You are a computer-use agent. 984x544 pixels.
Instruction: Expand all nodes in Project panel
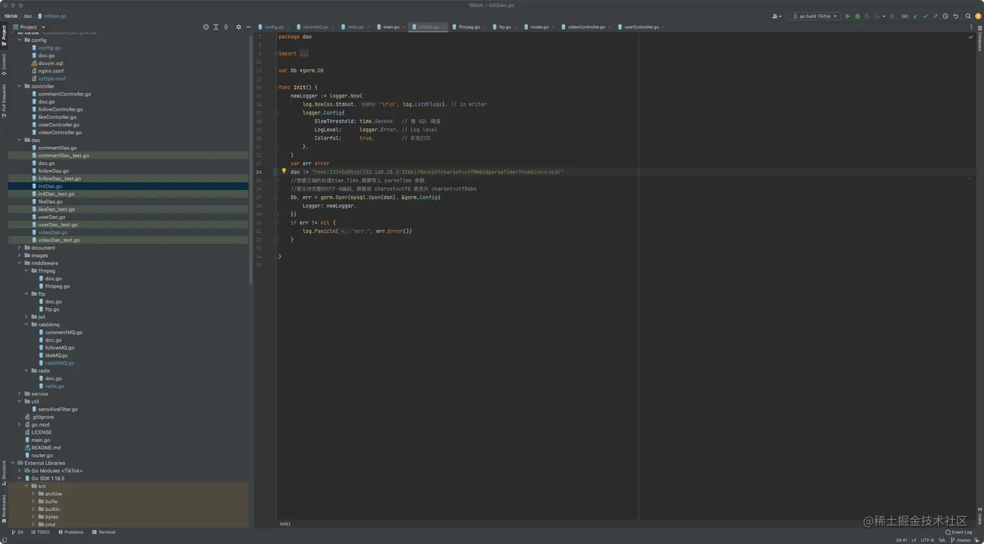[x=216, y=27]
